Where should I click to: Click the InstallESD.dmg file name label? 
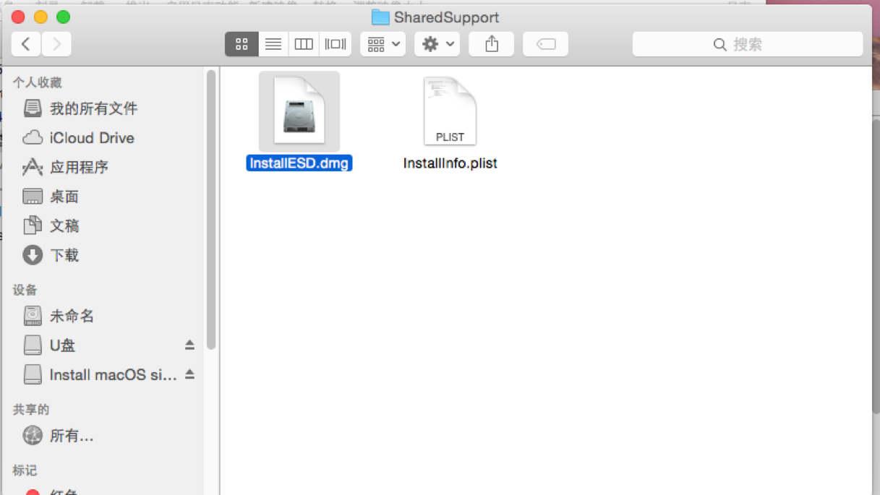point(299,163)
